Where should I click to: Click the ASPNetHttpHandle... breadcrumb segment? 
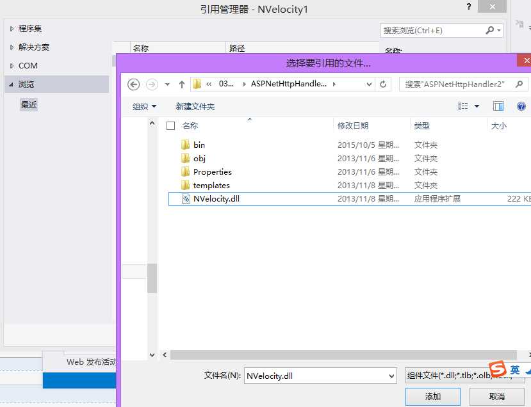coord(288,84)
